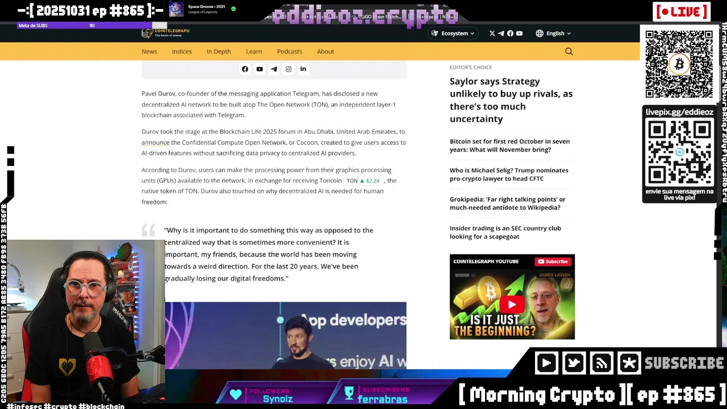
Task: Open the Podcasts menu
Action: click(290, 51)
